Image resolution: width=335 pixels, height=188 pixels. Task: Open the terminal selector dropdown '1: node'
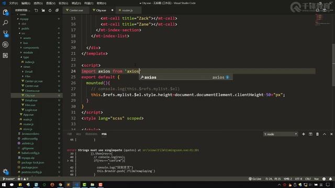pyautogui.click(x=281, y=134)
